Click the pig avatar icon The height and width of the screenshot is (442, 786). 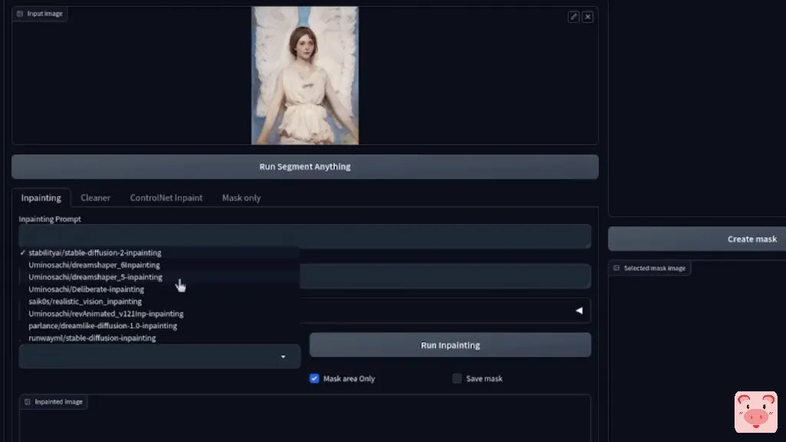click(x=756, y=412)
